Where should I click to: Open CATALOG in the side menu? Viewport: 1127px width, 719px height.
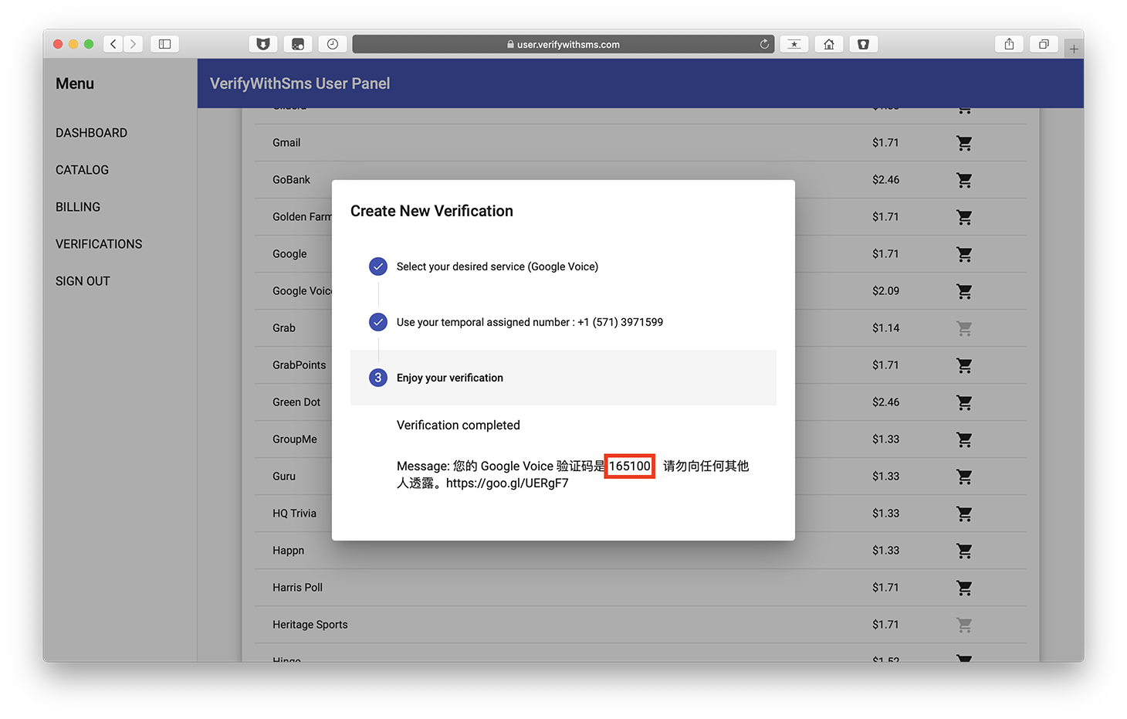(x=82, y=170)
